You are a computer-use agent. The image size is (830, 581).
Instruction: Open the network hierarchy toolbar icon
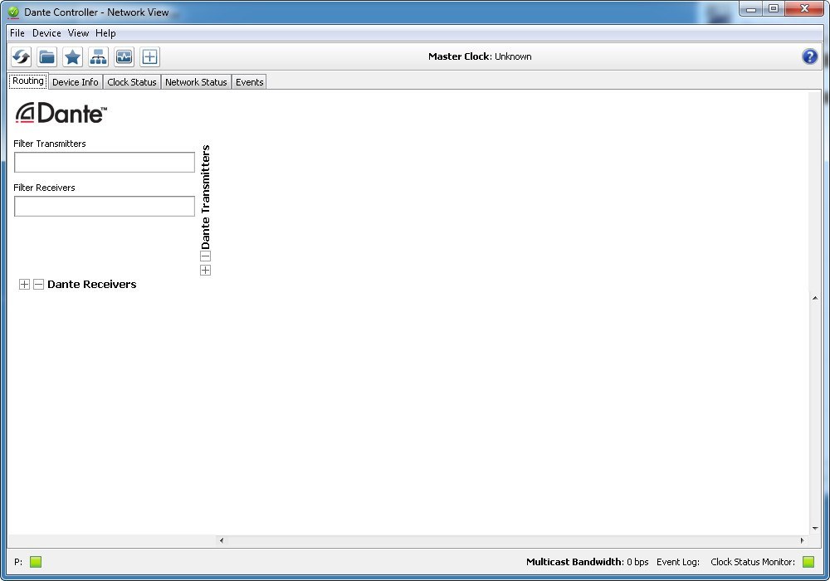(x=98, y=56)
